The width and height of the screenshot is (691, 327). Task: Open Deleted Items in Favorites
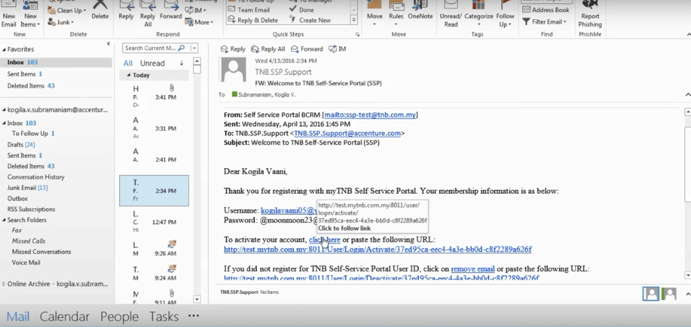(31, 86)
